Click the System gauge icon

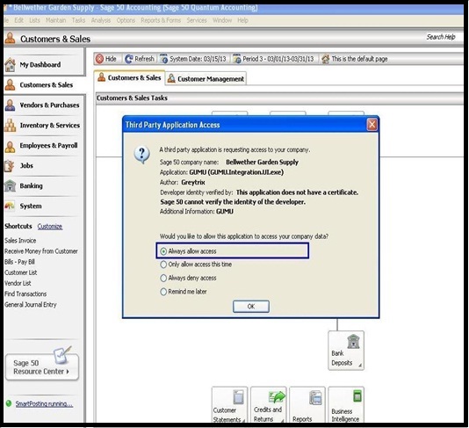(x=10, y=206)
